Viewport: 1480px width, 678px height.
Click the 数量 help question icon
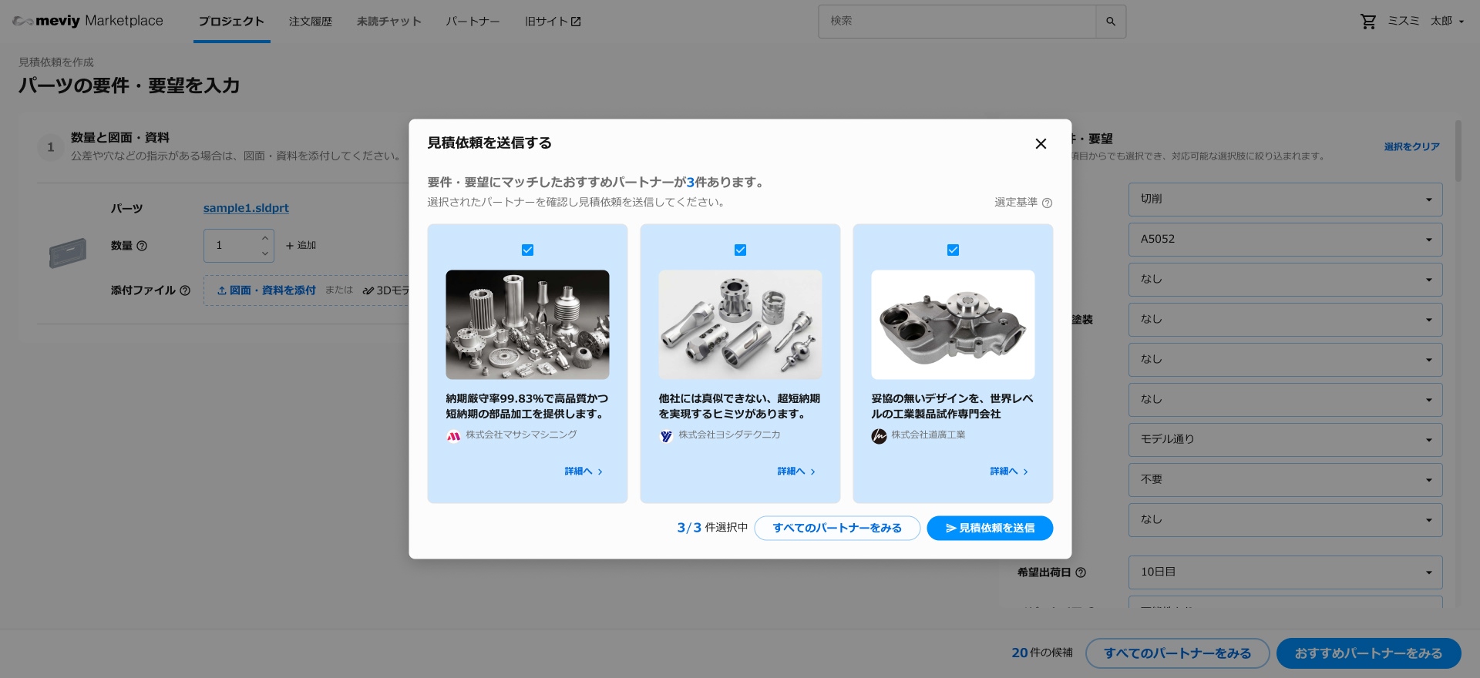coord(142,246)
